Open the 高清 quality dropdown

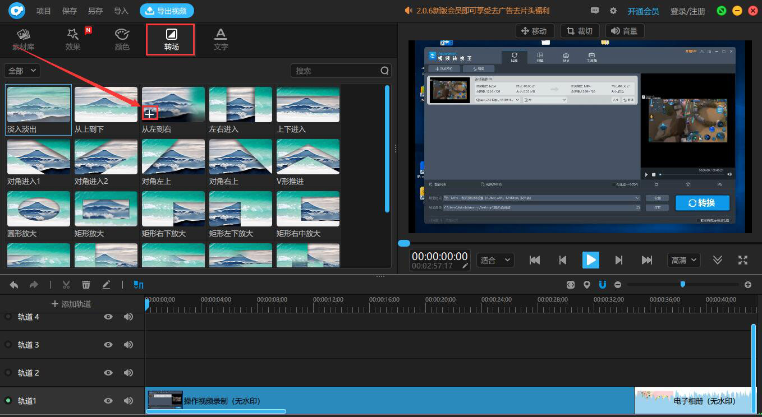pos(684,260)
